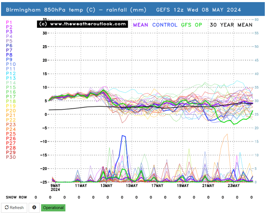Click the P21 ensemble member label
The height and width of the screenshot is (214, 265).
coord(11,115)
